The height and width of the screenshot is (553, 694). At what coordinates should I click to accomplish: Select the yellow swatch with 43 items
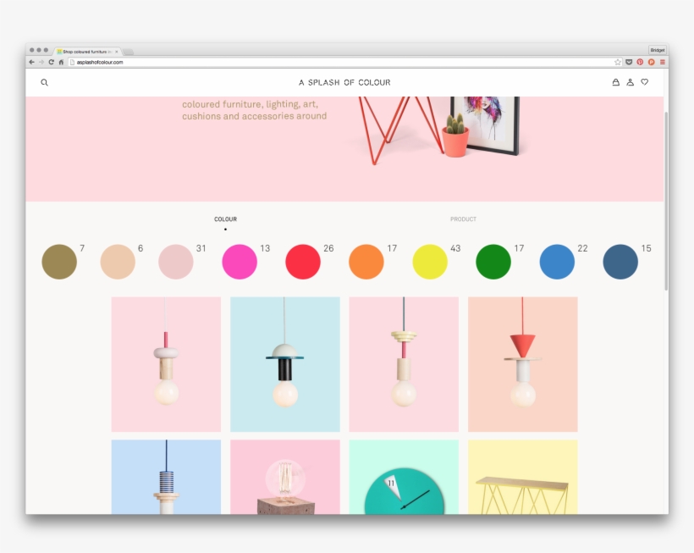click(x=430, y=262)
